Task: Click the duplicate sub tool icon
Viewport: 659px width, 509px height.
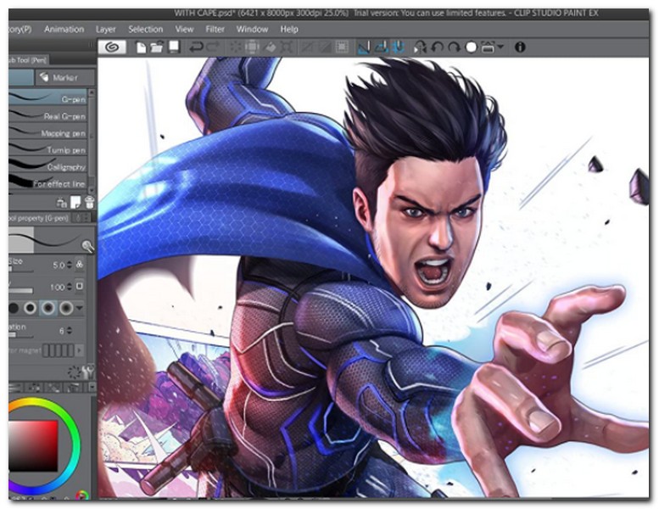Action: click(x=75, y=202)
